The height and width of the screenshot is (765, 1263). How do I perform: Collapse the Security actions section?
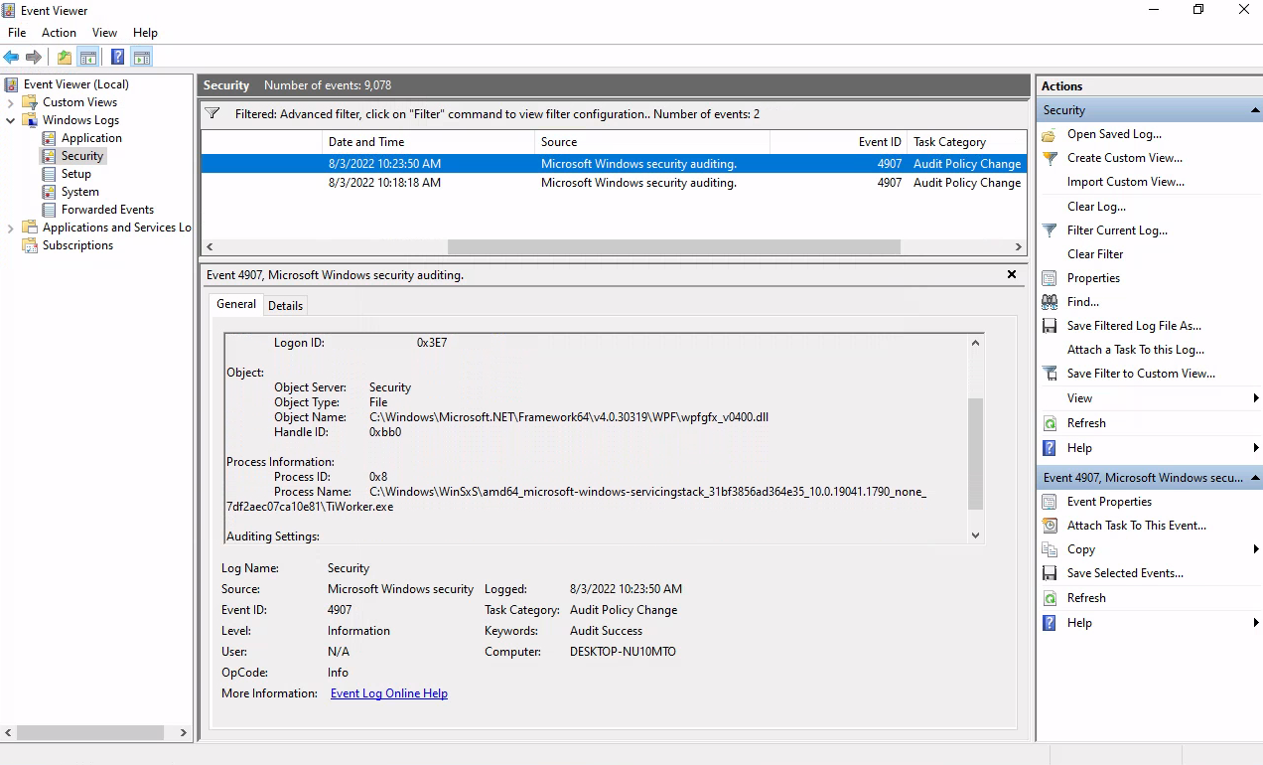[1254, 110]
